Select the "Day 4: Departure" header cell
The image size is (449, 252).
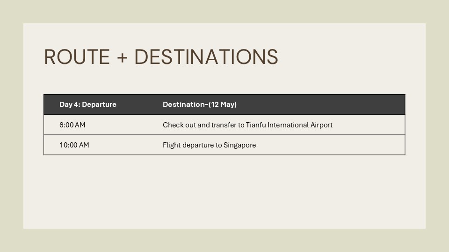coord(88,105)
